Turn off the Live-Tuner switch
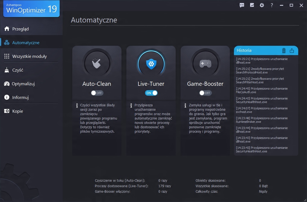 pos(151,93)
